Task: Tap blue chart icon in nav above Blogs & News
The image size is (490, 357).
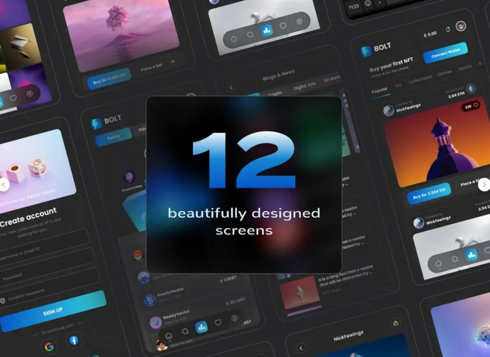Action: click(266, 30)
